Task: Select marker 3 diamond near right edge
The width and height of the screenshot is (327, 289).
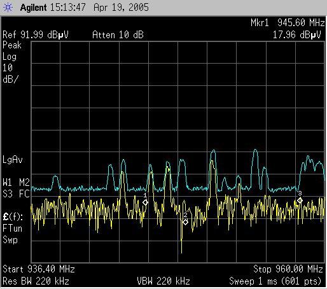Action: 300,201
